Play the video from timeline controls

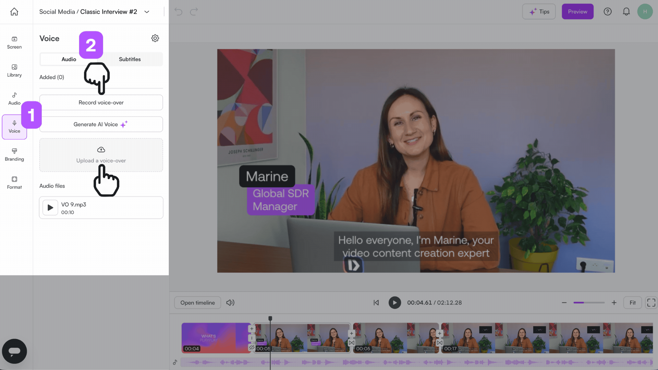[x=395, y=303]
